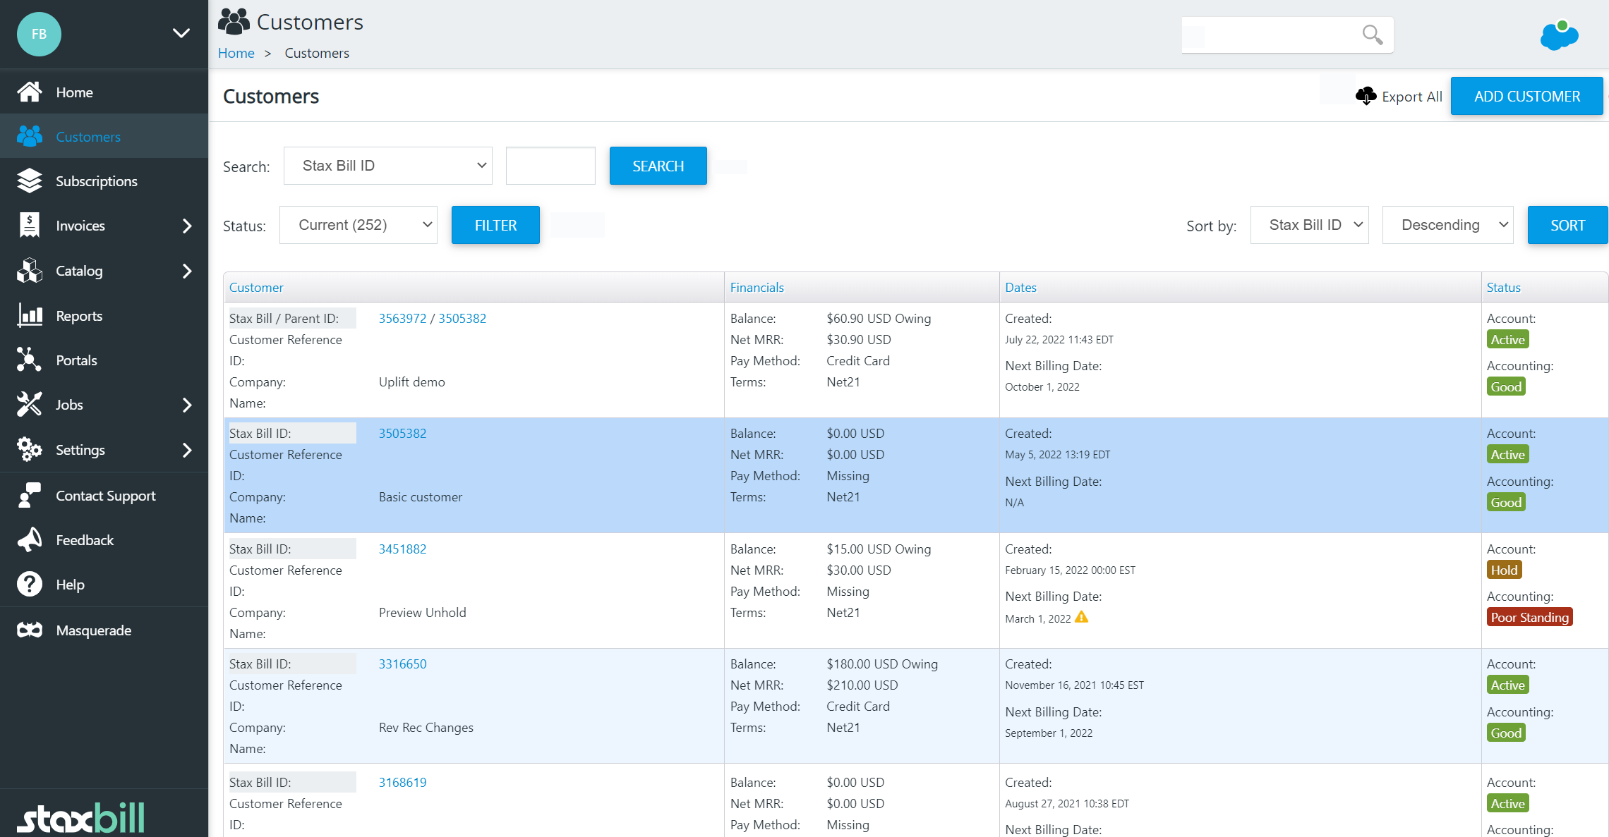Click the search value input box
This screenshot has height=837, width=1609.
point(550,166)
